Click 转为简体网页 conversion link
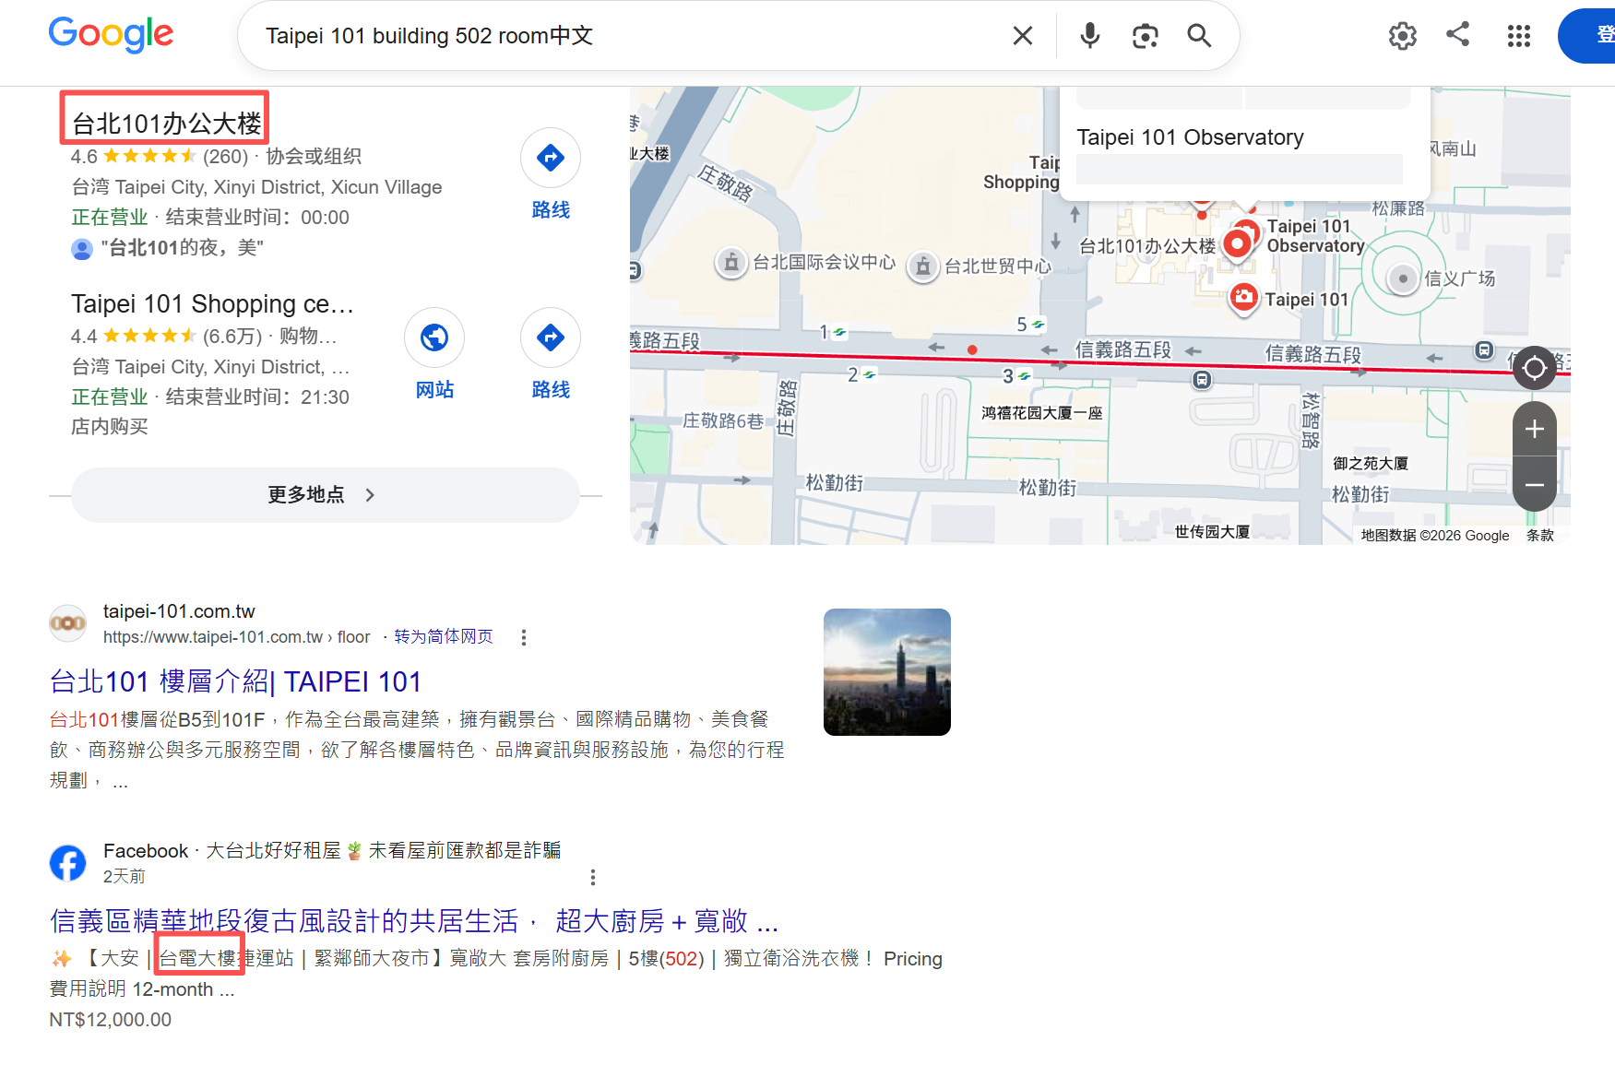The image size is (1615, 1065). click(444, 637)
